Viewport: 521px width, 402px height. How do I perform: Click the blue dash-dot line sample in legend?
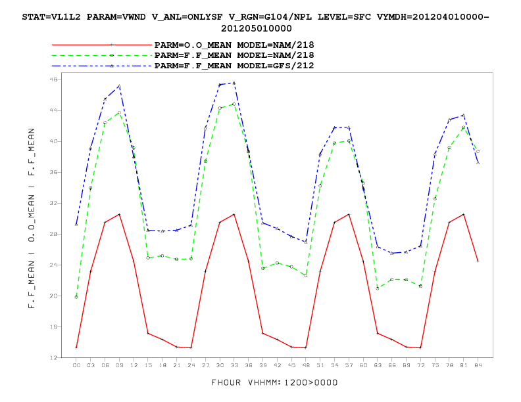pos(102,66)
